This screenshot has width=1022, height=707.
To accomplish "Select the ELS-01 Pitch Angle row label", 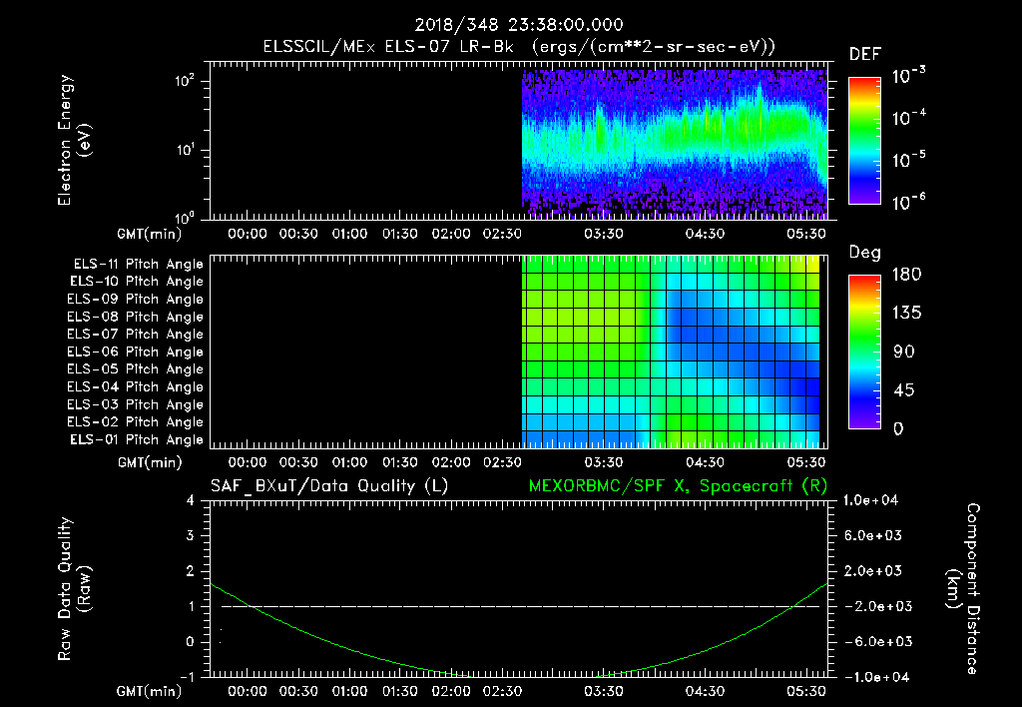I will tap(137, 440).
